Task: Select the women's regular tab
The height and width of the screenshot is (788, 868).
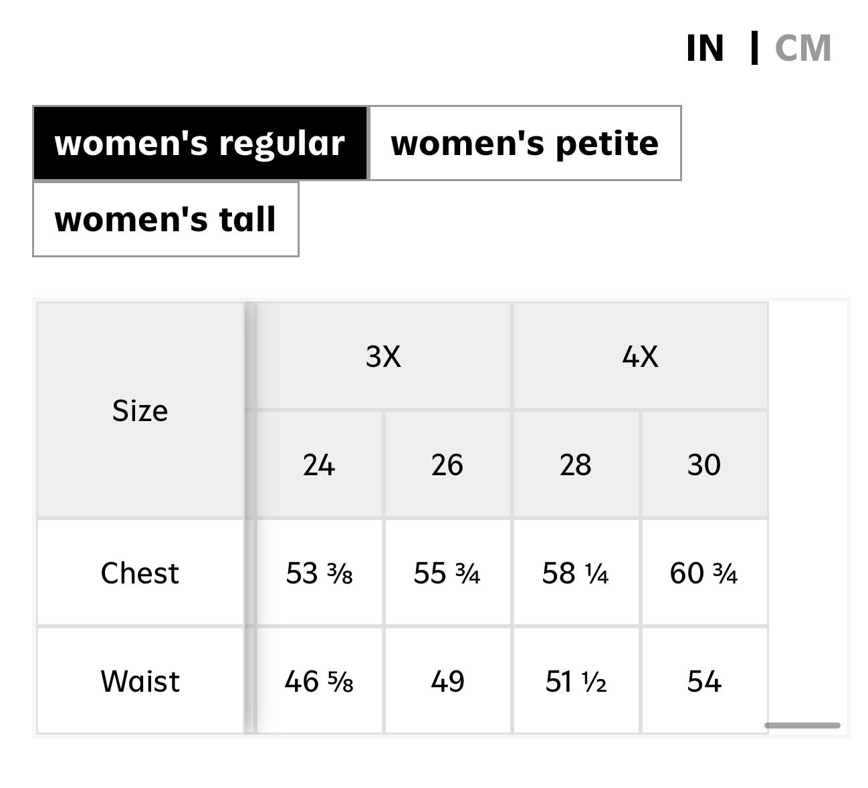Action: tap(200, 143)
